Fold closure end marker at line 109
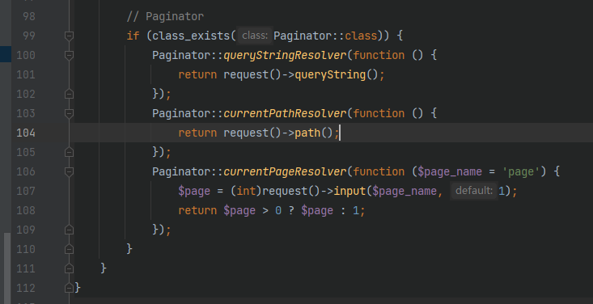Viewport: 593px width, 304px height. tap(69, 230)
